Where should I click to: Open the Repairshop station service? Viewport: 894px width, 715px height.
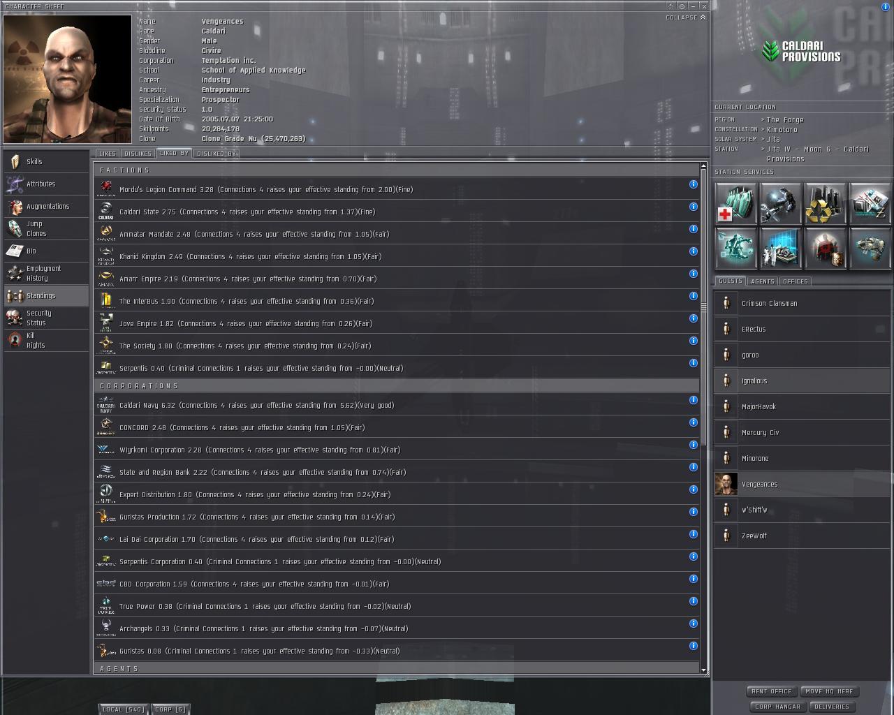[781, 204]
